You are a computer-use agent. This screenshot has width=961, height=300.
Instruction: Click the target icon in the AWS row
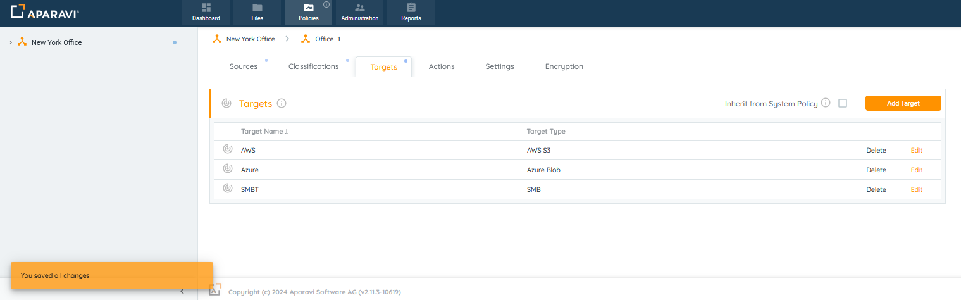(x=228, y=150)
